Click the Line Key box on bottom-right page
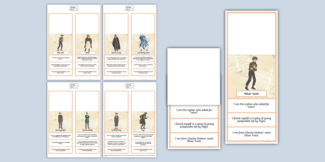This screenshot has width=325, height=162. (130, 86)
